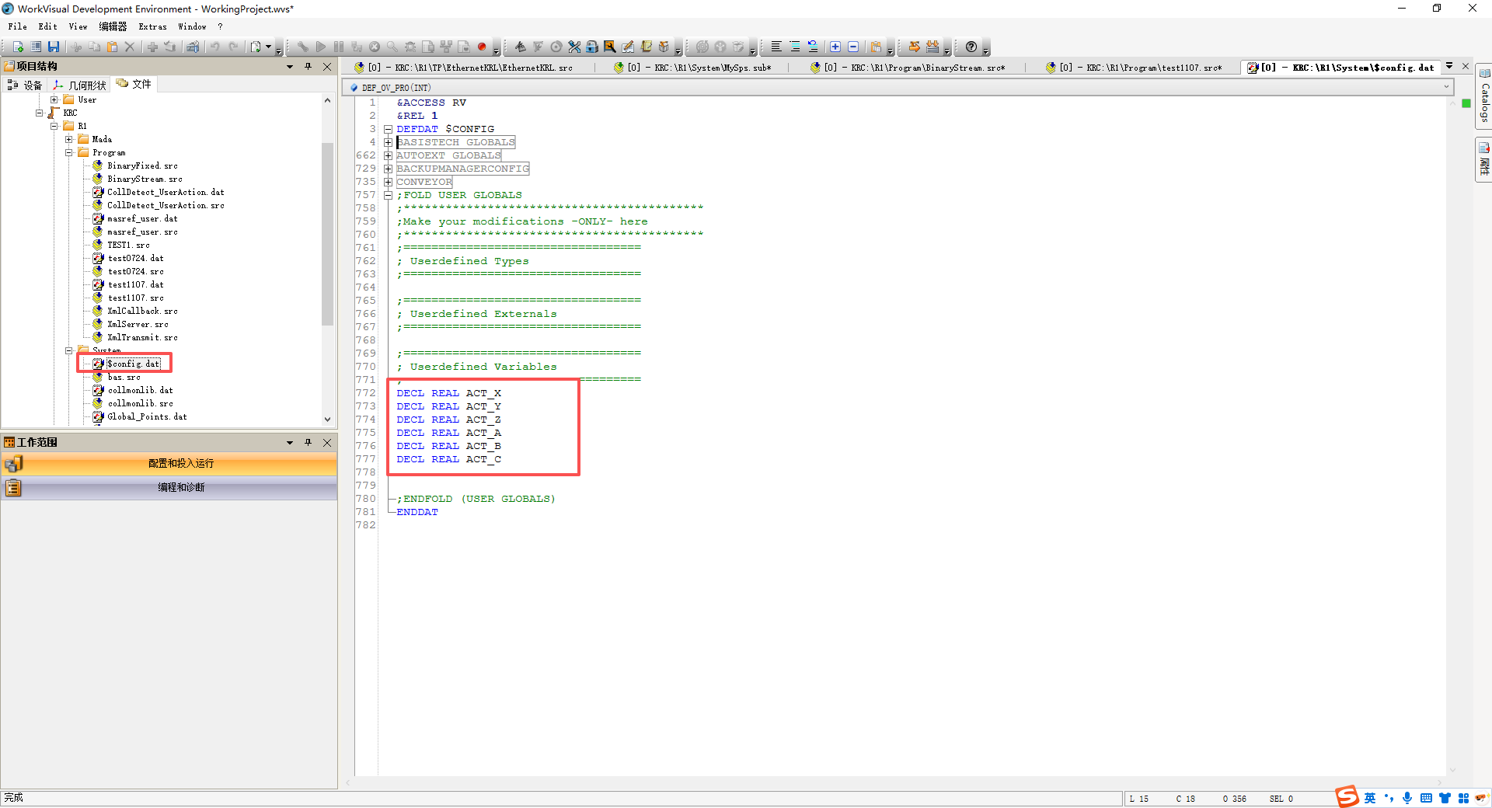Image resolution: width=1492 pixels, height=808 pixels.
Task: Open the 文件 view tab
Action: pos(134,84)
